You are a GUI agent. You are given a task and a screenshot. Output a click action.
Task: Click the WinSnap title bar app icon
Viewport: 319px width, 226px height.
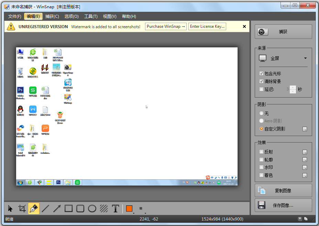point(7,7)
